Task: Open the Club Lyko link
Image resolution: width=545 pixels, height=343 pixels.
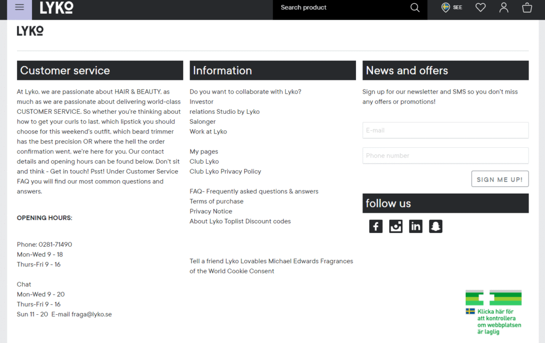Action: coord(204,162)
